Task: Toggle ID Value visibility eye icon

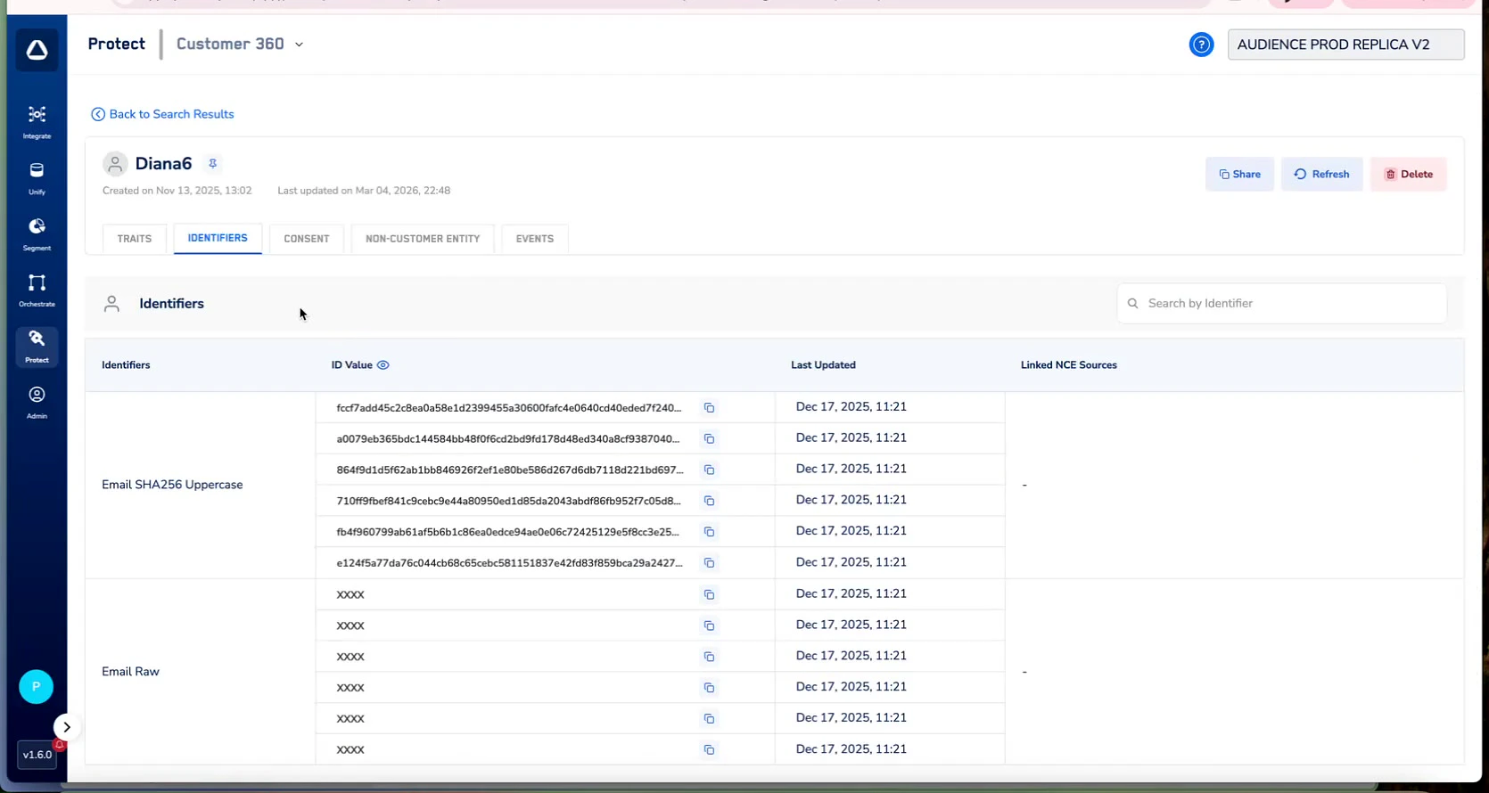Action: (383, 365)
